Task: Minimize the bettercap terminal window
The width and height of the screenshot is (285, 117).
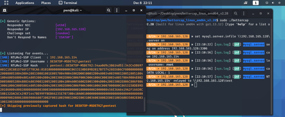Action: point(253,13)
